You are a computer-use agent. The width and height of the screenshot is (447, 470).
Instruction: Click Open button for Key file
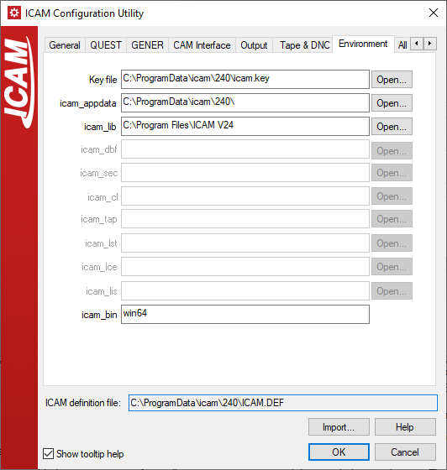click(392, 80)
